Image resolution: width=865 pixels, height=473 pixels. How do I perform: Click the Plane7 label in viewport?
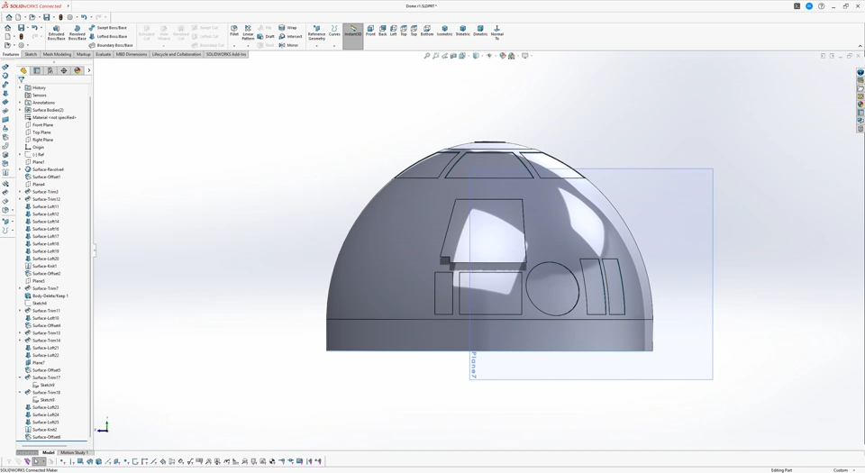474,365
